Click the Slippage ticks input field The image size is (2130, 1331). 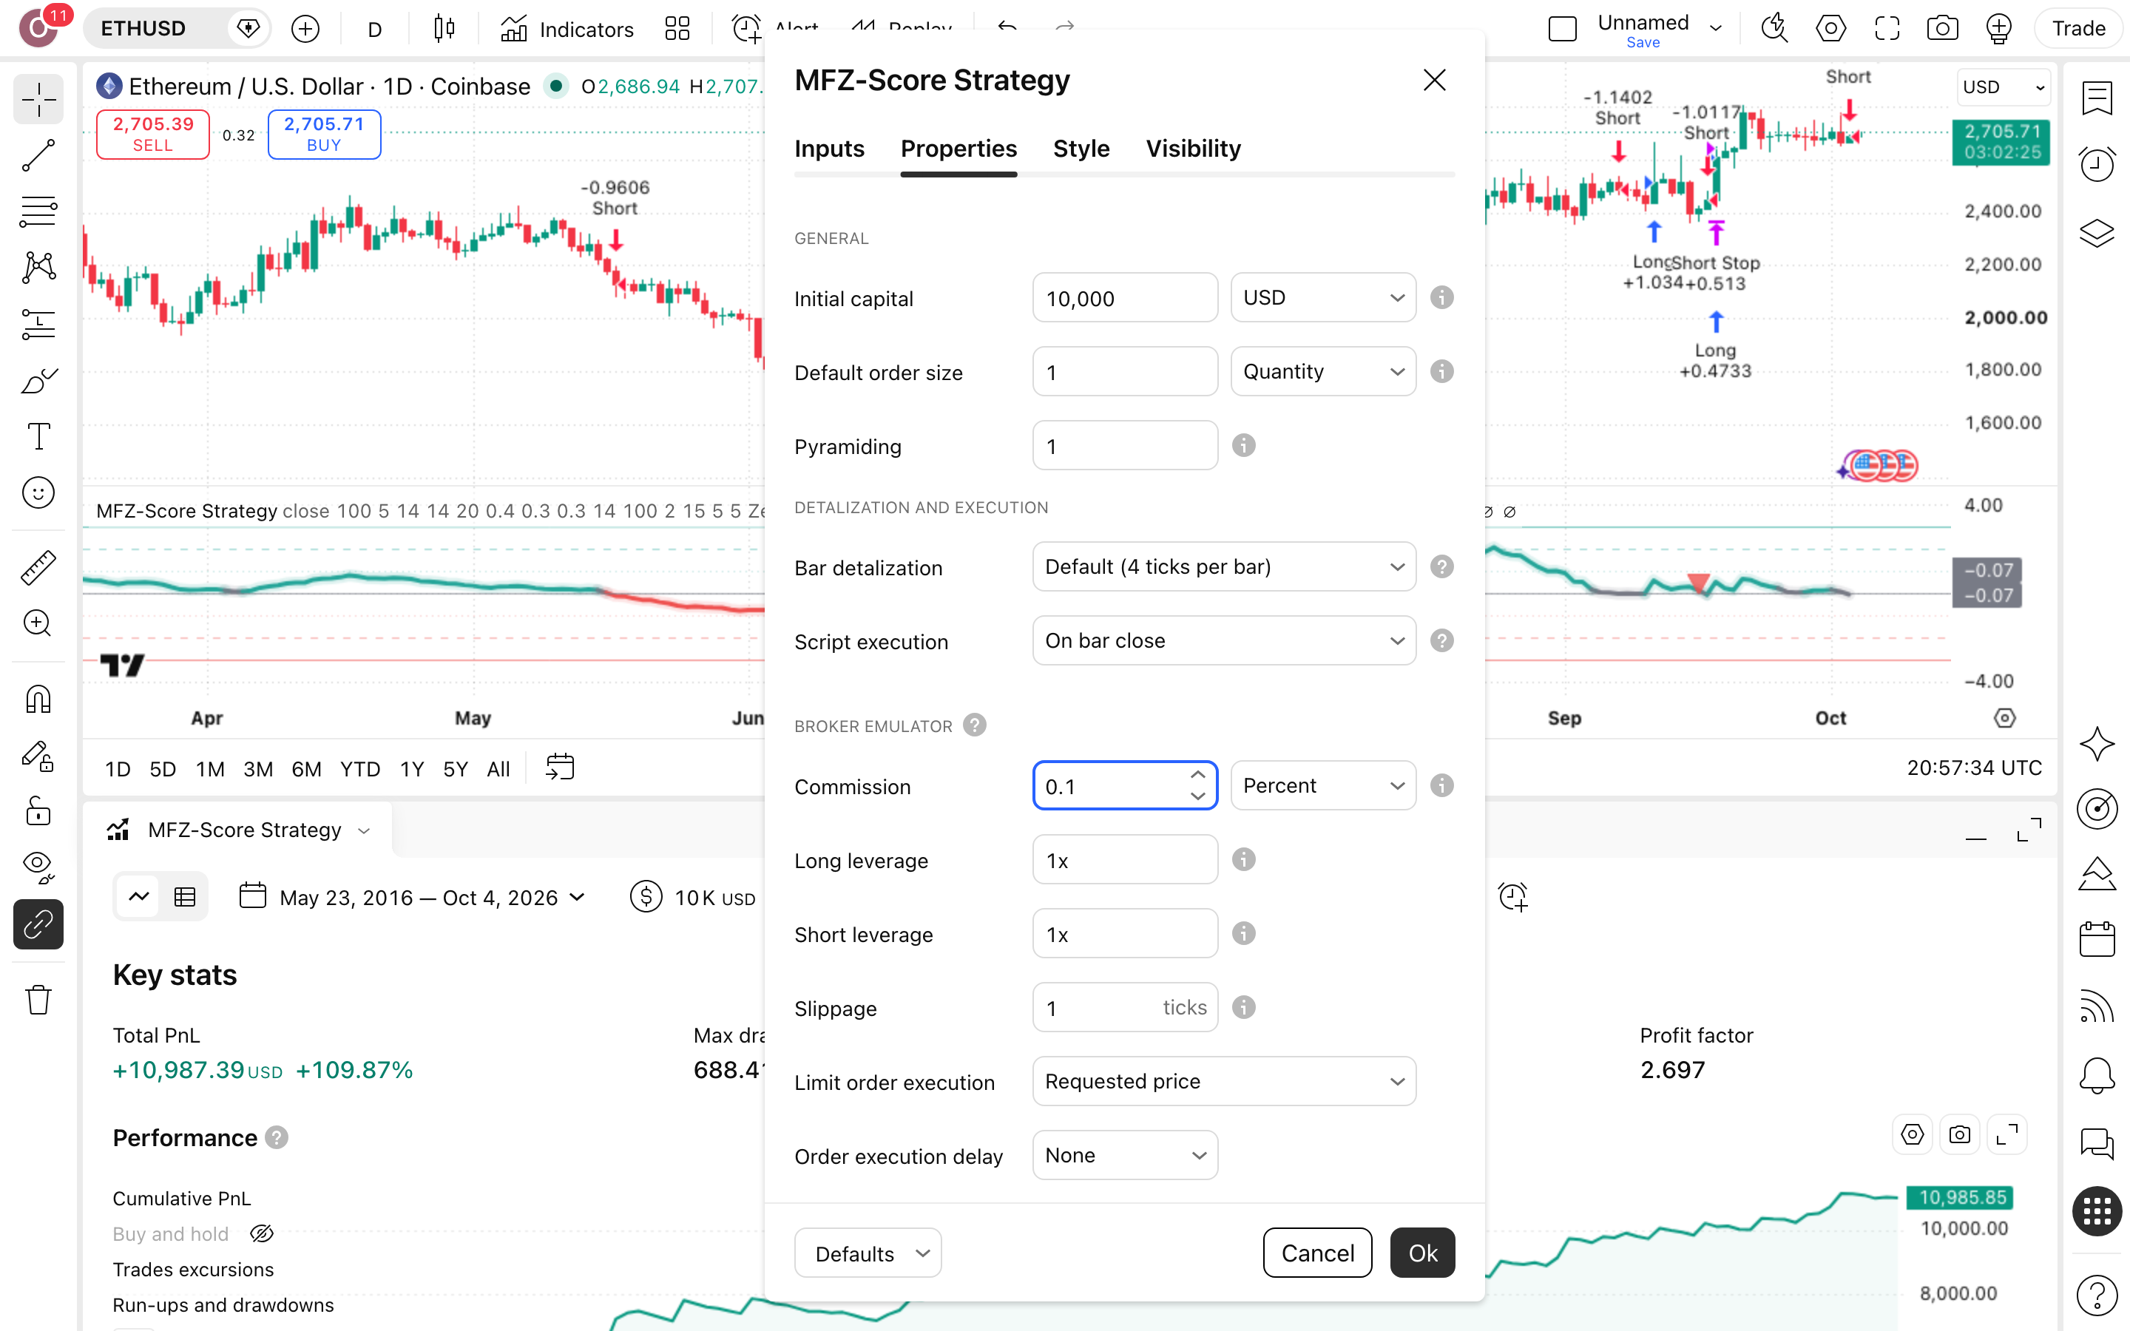tap(1125, 1007)
